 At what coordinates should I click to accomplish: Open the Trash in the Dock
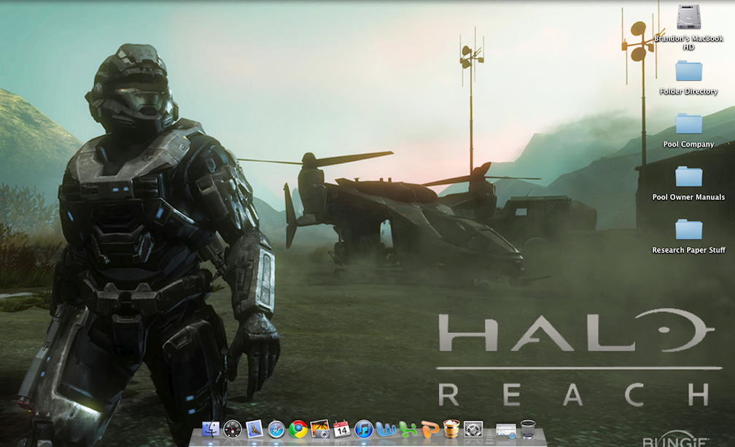point(528,429)
